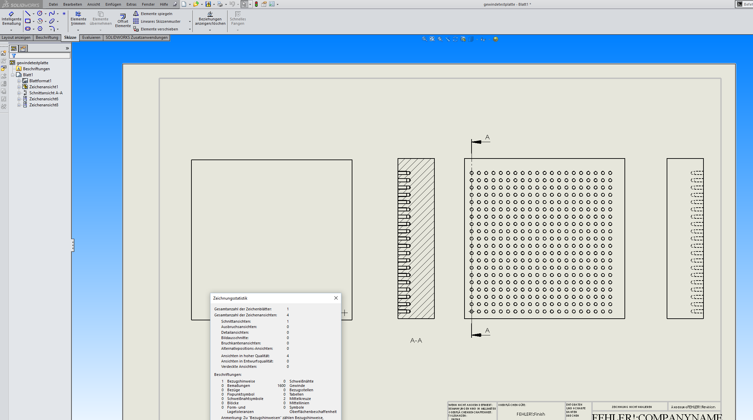This screenshot has height=420, width=753.
Task: Open the Fenster menu
Action: [148, 4]
